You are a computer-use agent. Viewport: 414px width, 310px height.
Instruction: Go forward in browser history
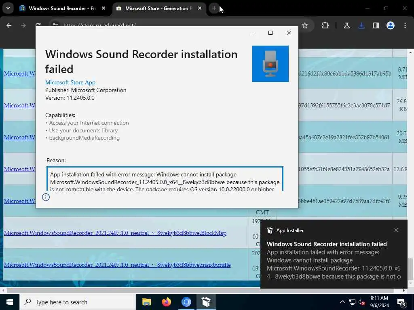point(23,25)
